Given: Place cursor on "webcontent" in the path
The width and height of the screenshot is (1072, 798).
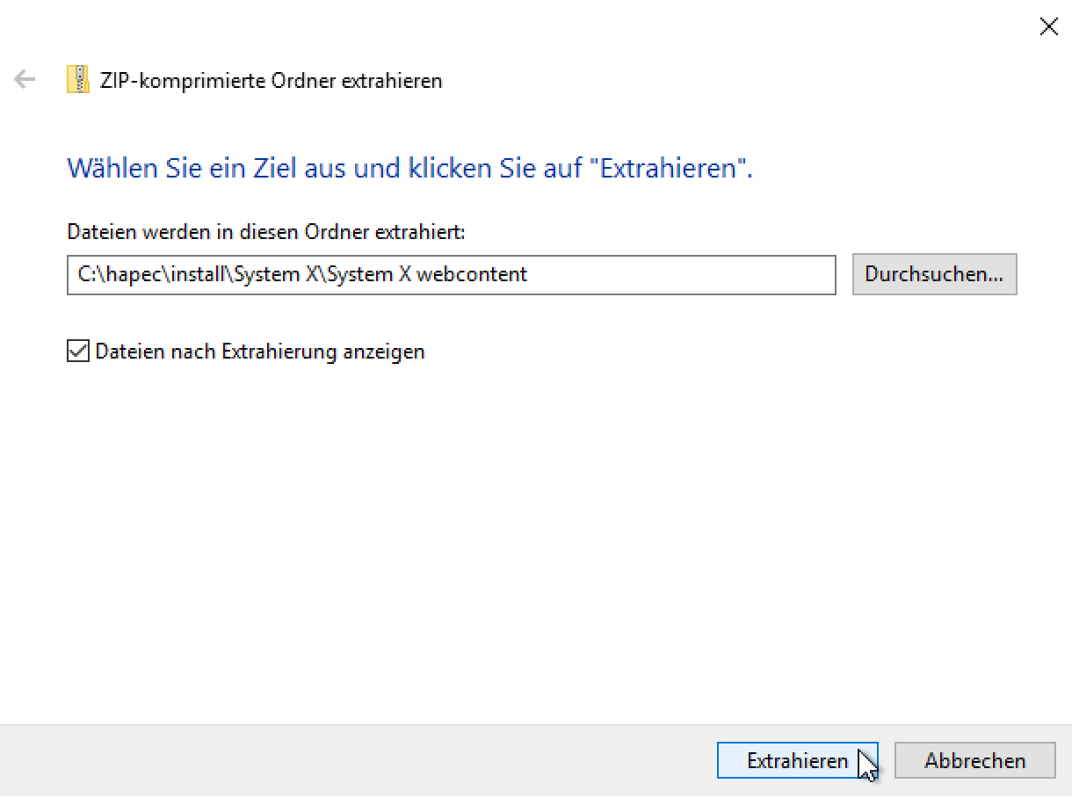Looking at the screenshot, I should [472, 274].
